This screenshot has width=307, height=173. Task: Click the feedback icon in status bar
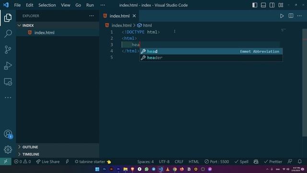(290, 161)
